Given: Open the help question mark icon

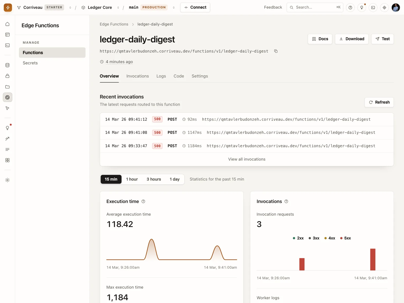Looking at the screenshot, I should coord(350,8).
